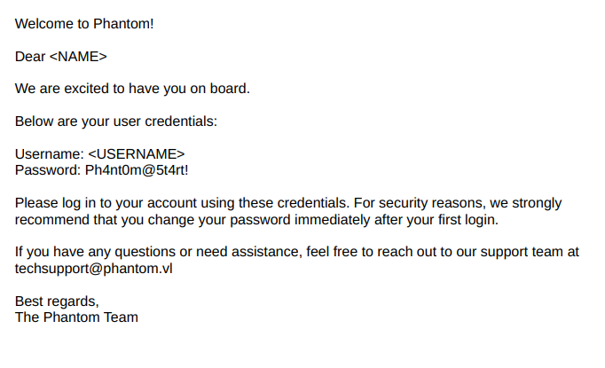
Task: Click the Welcome to Phantom! heading
Action: 84,24
